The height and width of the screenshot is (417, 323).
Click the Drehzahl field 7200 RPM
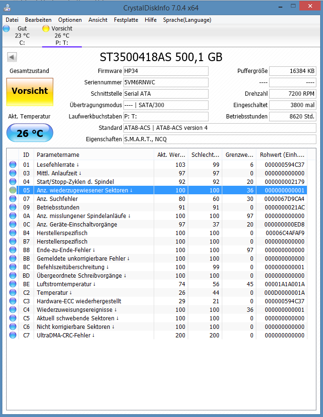click(292, 94)
